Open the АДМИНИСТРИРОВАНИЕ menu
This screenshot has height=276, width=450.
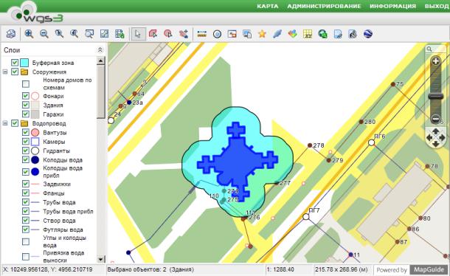click(x=324, y=7)
